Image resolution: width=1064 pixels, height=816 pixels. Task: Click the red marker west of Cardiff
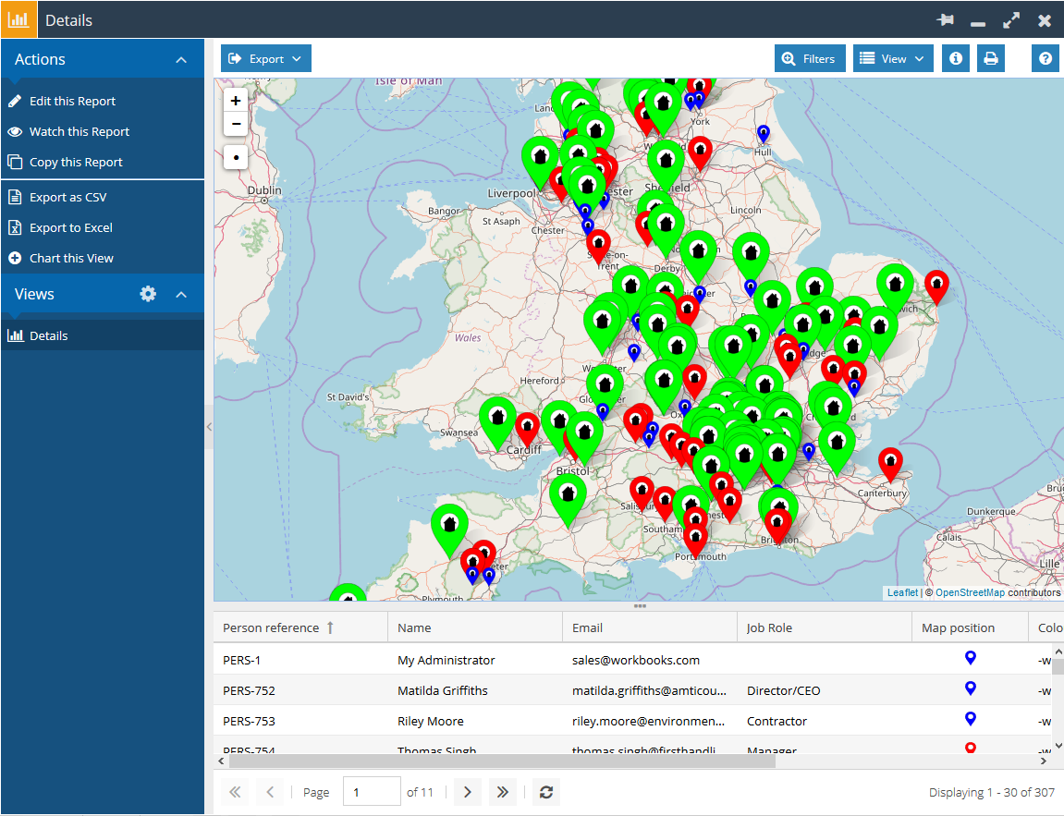[x=527, y=429]
